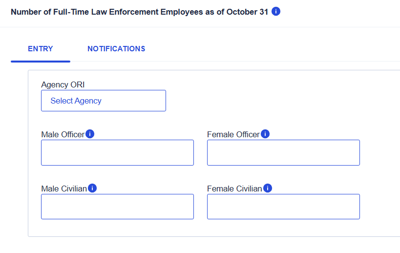The image size is (400, 253).
Task: Click the blank area below Male Civilian field
Action: (x=117, y=228)
